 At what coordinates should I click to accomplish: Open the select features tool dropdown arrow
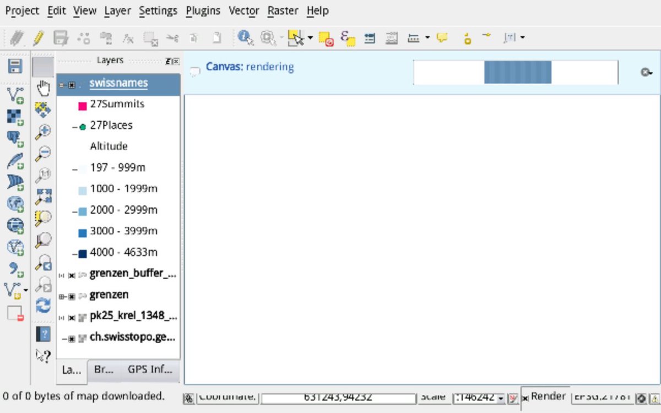point(310,38)
